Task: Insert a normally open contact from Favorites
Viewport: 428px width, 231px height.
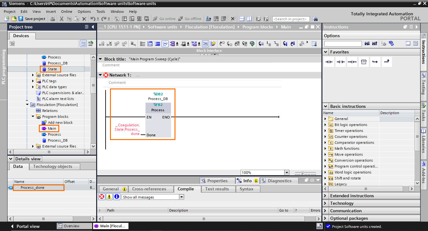Action: pyautogui.click(x=329, y=62)
